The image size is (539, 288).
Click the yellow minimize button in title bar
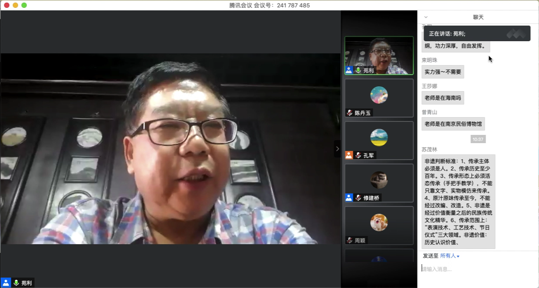pyautogui.click(x=15, y=5)
